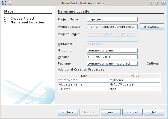
Task: Go back with the < Back button
Action: click(x=68, y=112)
